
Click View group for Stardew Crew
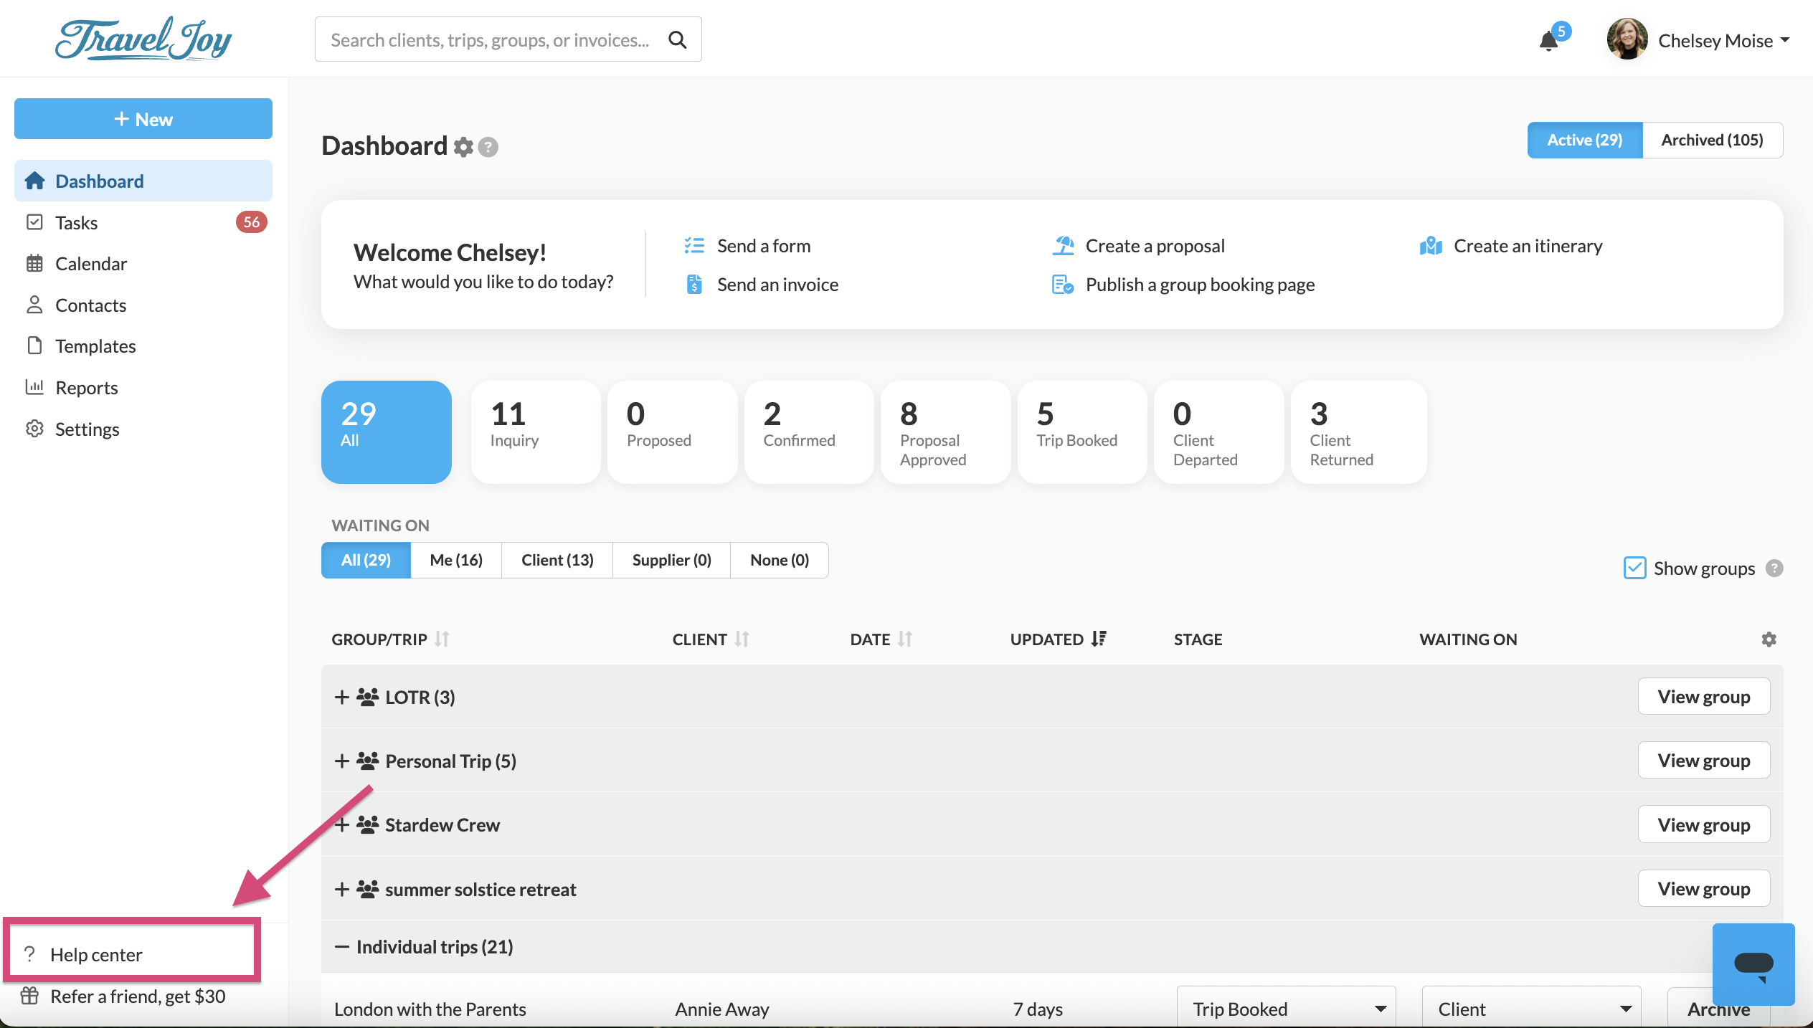[x=1703, y=824]
